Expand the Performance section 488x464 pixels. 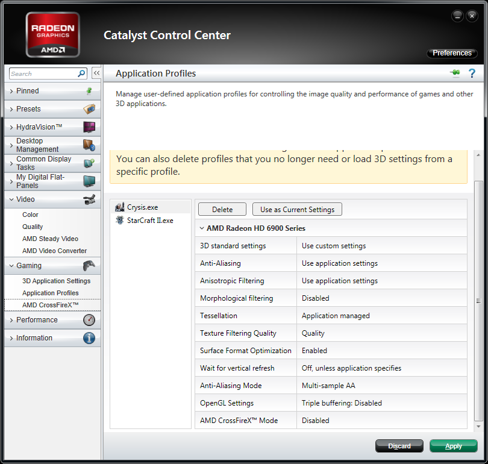pos(11,320)
